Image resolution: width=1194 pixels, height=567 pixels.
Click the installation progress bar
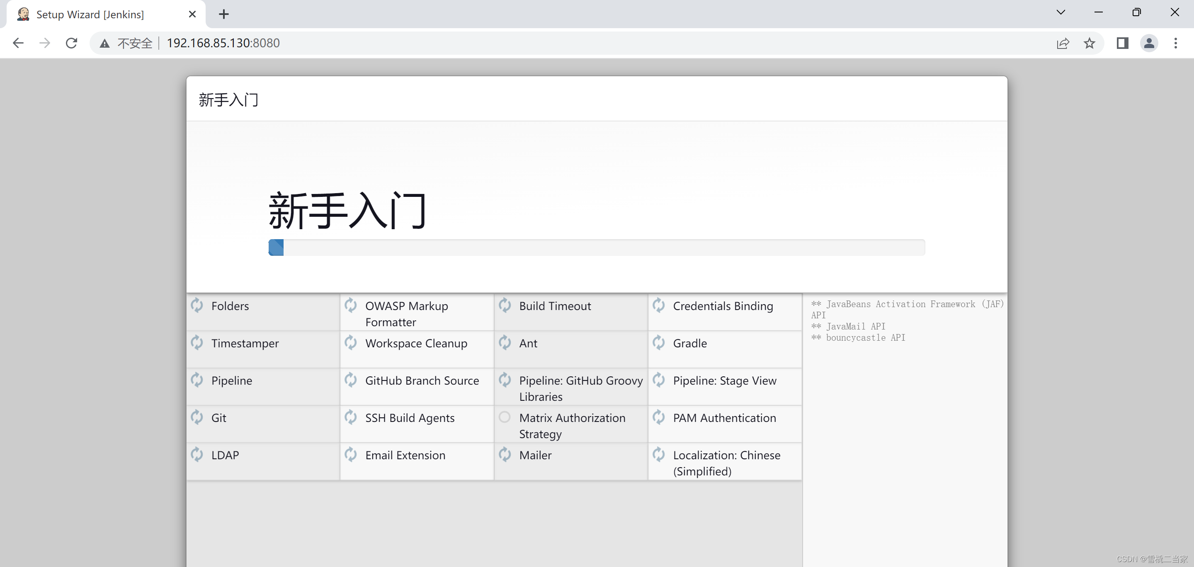coord(597,247)
